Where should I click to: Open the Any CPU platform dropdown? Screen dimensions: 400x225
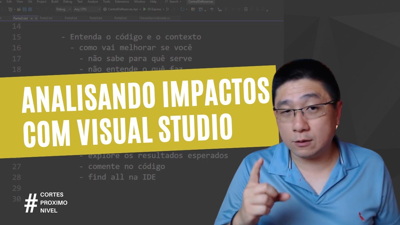point(87,9)
